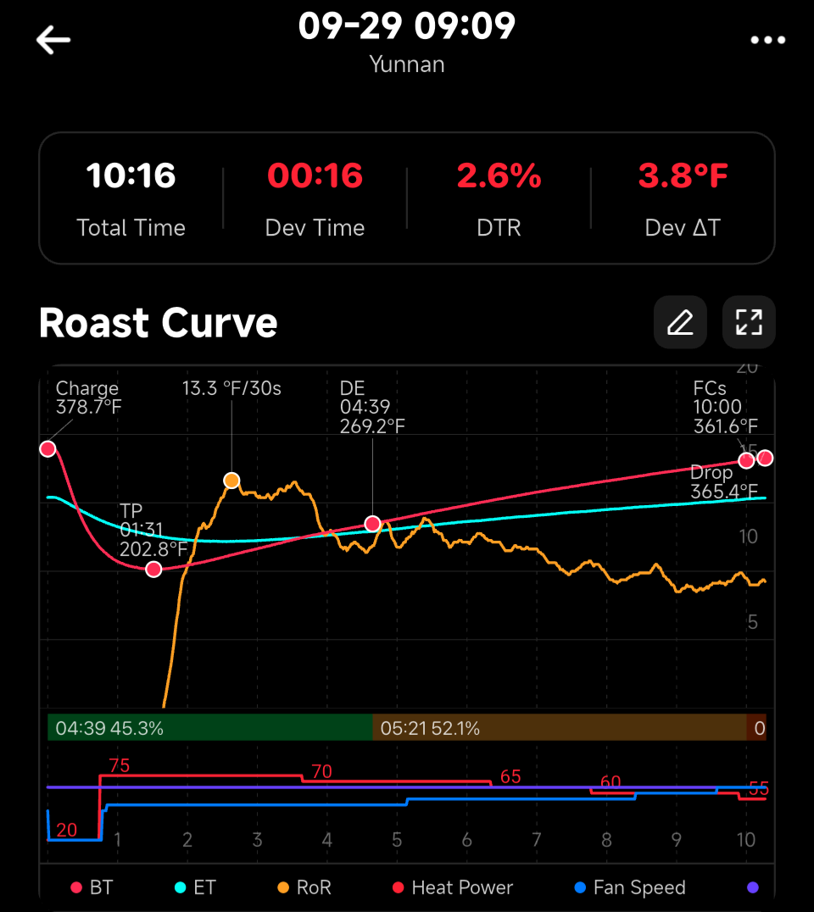Tap the orange peak RoR marker
This screenshot has height=912, width=814.
231,481
